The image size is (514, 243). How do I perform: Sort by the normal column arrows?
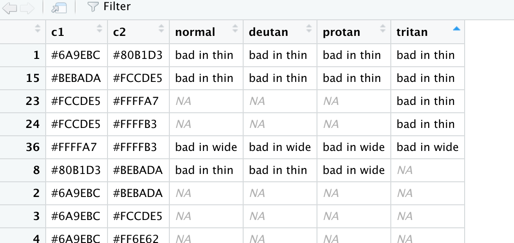(235, 29)
